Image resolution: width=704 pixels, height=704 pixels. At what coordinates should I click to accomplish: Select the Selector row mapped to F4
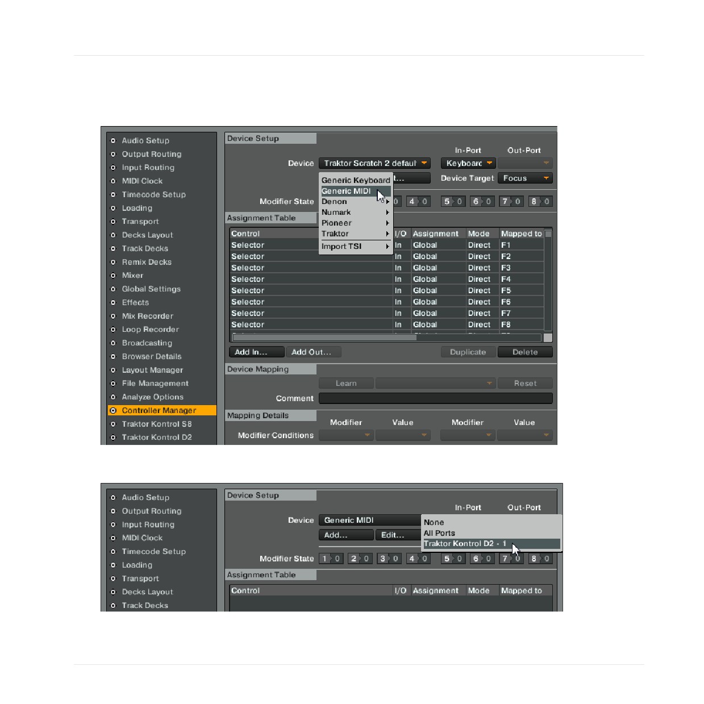click(386, 280)
